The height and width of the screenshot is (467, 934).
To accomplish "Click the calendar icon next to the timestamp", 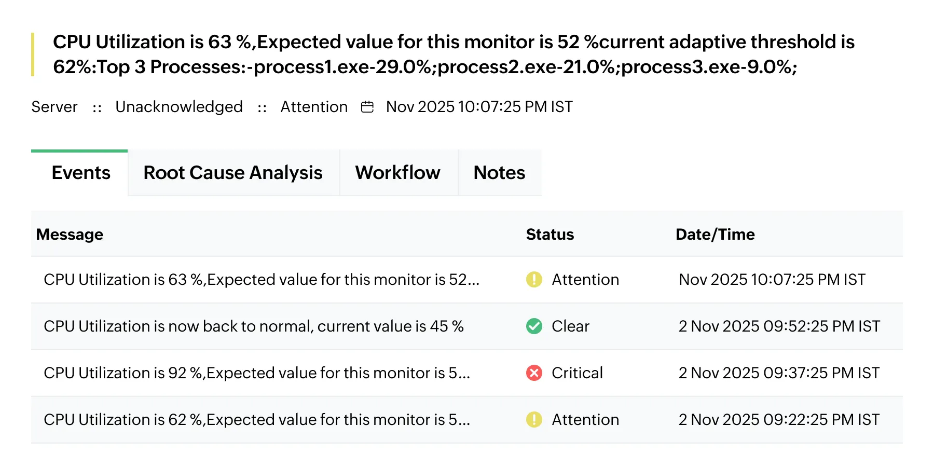I will point(368,106).
